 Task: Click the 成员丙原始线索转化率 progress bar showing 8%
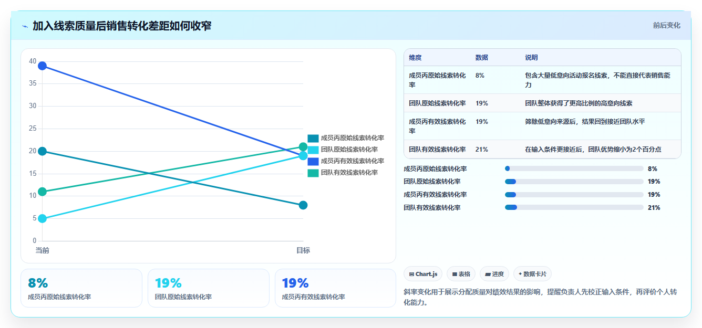pos(574,168)
